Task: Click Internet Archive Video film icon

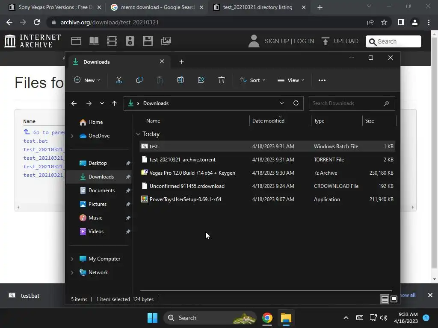Action: click(112, 41)
